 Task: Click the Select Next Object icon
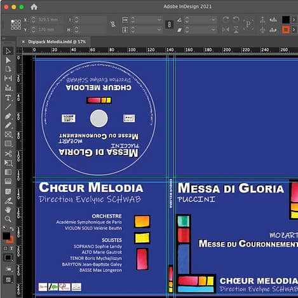(x=273, y=30)
